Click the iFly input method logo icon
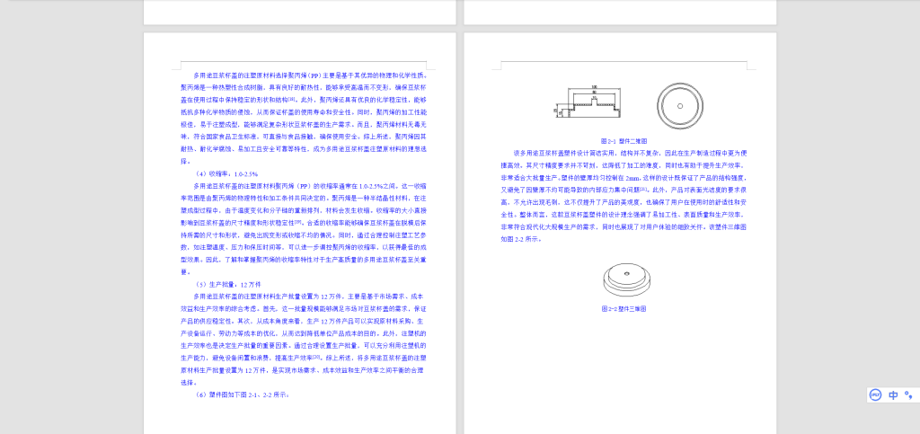 tap(875, 394)
